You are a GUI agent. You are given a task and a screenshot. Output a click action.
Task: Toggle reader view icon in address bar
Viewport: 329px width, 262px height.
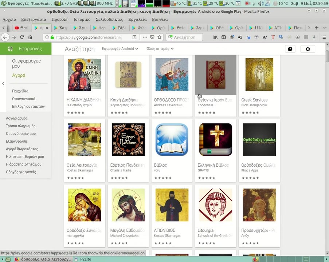tap(134, 37)
